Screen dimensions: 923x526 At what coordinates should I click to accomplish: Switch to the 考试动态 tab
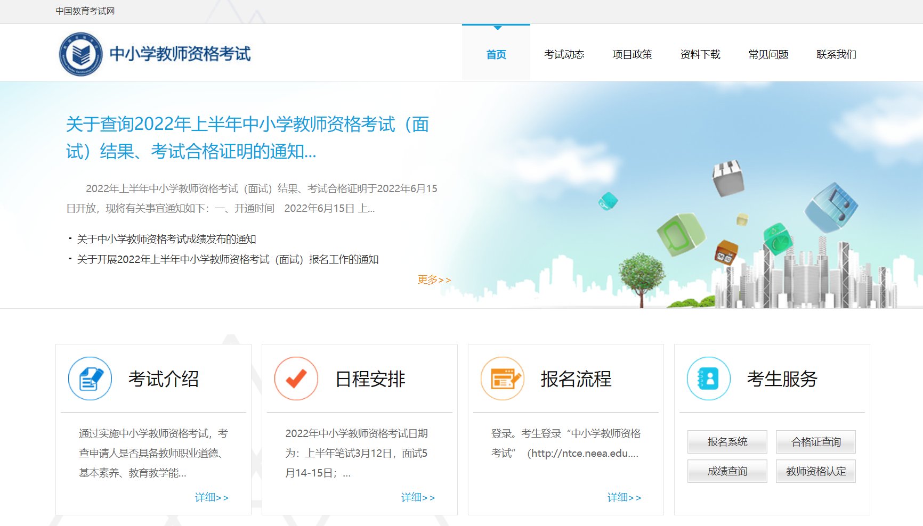[564, 54]
